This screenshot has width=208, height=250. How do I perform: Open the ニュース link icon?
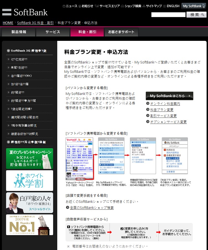pos(64,6)
